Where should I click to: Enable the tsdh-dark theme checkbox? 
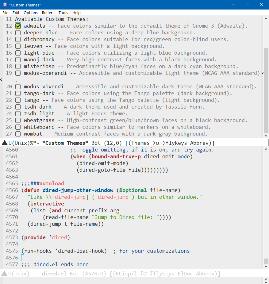[x=18, y=107]
